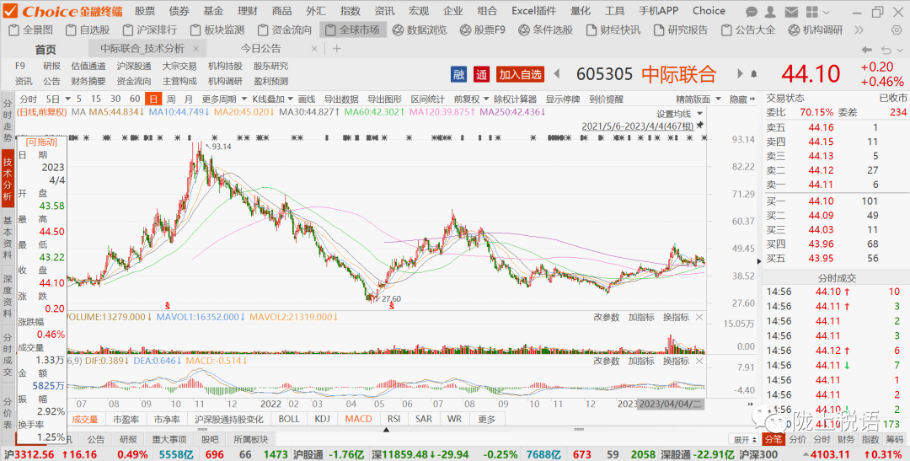Viewport: 910px width, 461px height.
Task: Add stock via 加入自选 button
Action: click(521, 73)
